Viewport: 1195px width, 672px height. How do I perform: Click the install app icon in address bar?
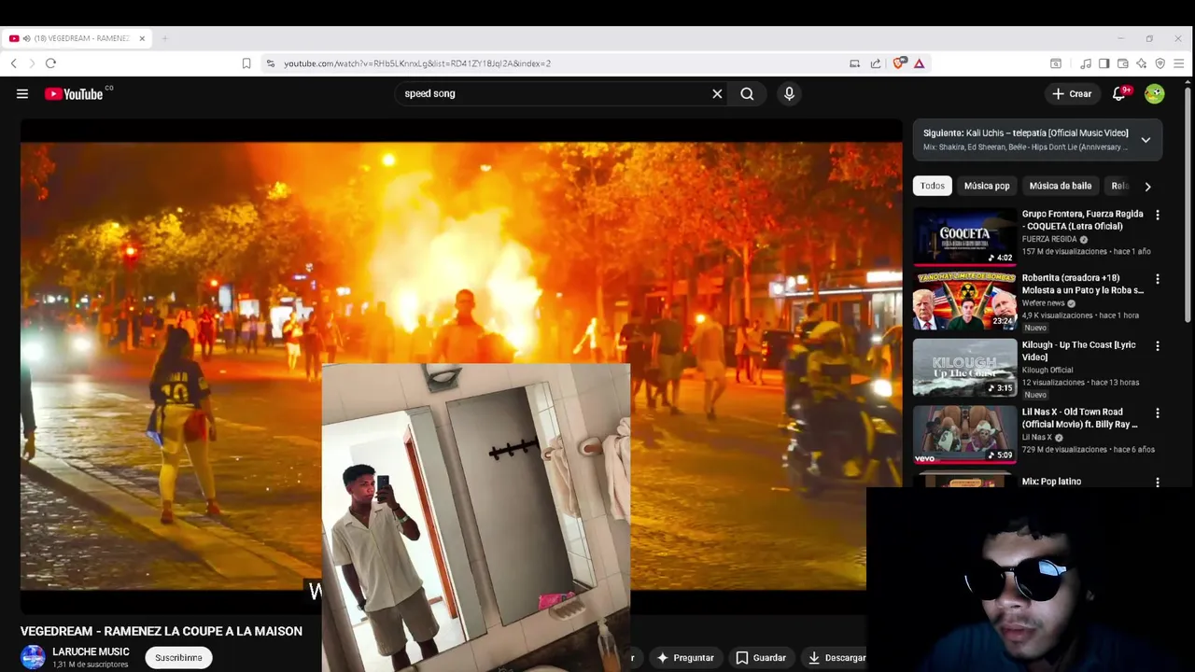854,63
